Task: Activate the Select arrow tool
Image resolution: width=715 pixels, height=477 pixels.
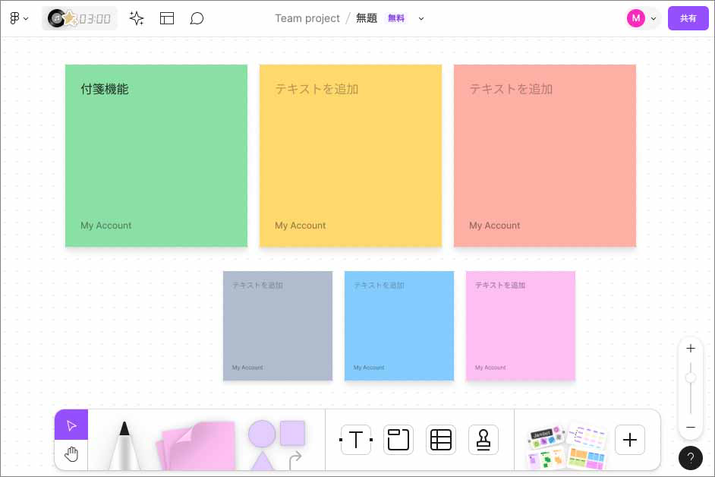Action: click(71, 425)
